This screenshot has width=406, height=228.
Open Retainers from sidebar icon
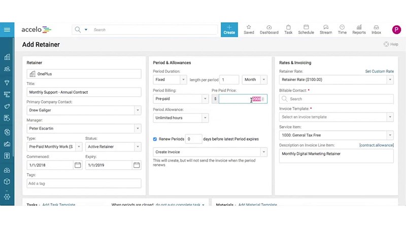click(7, 132)
